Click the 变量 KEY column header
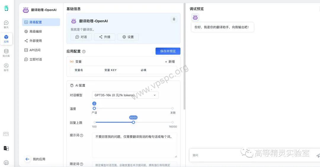 click(111, 70)
